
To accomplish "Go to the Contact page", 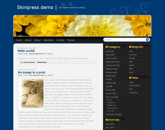I will click(x=60, y=40).
